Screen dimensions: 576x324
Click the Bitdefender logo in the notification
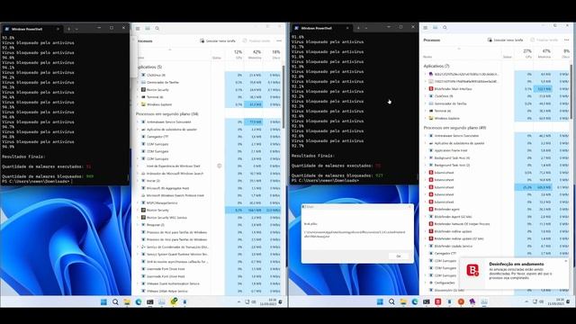[472, 270]
